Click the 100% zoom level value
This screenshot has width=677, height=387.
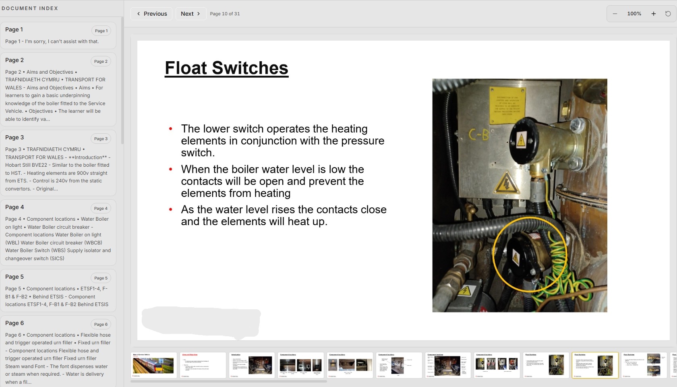point(634,14)
